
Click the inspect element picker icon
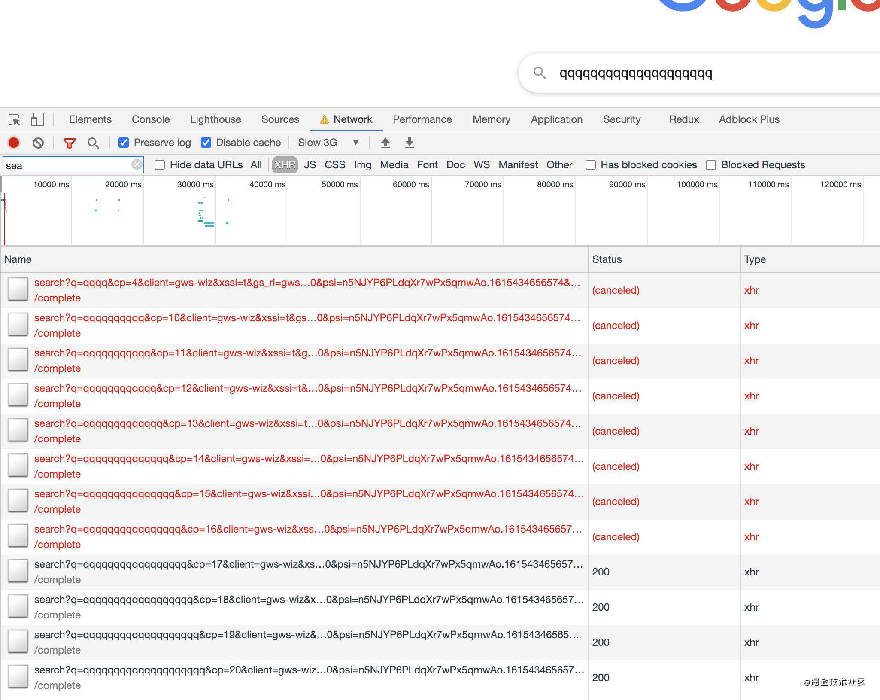pyautogui.click(x=14, y=119)
